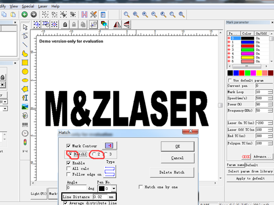Select the Node editing tool
This screenshot has width=274, height=205.
click(x=25, y=36)
